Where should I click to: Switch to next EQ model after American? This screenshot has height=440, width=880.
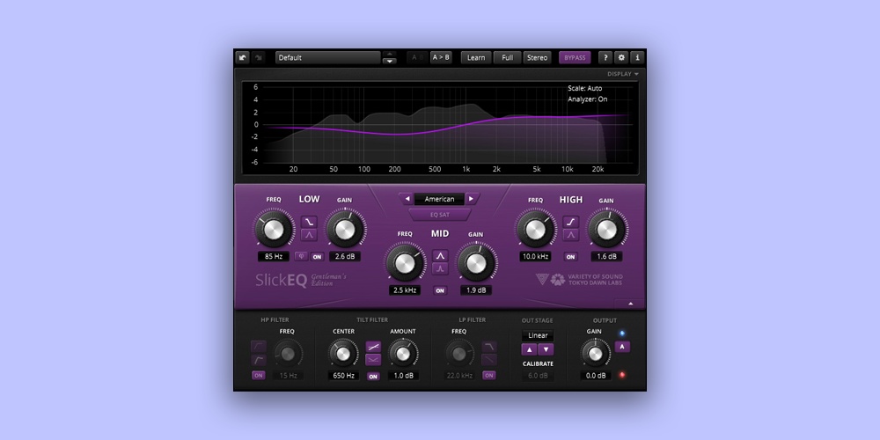[x=472, y=199]
